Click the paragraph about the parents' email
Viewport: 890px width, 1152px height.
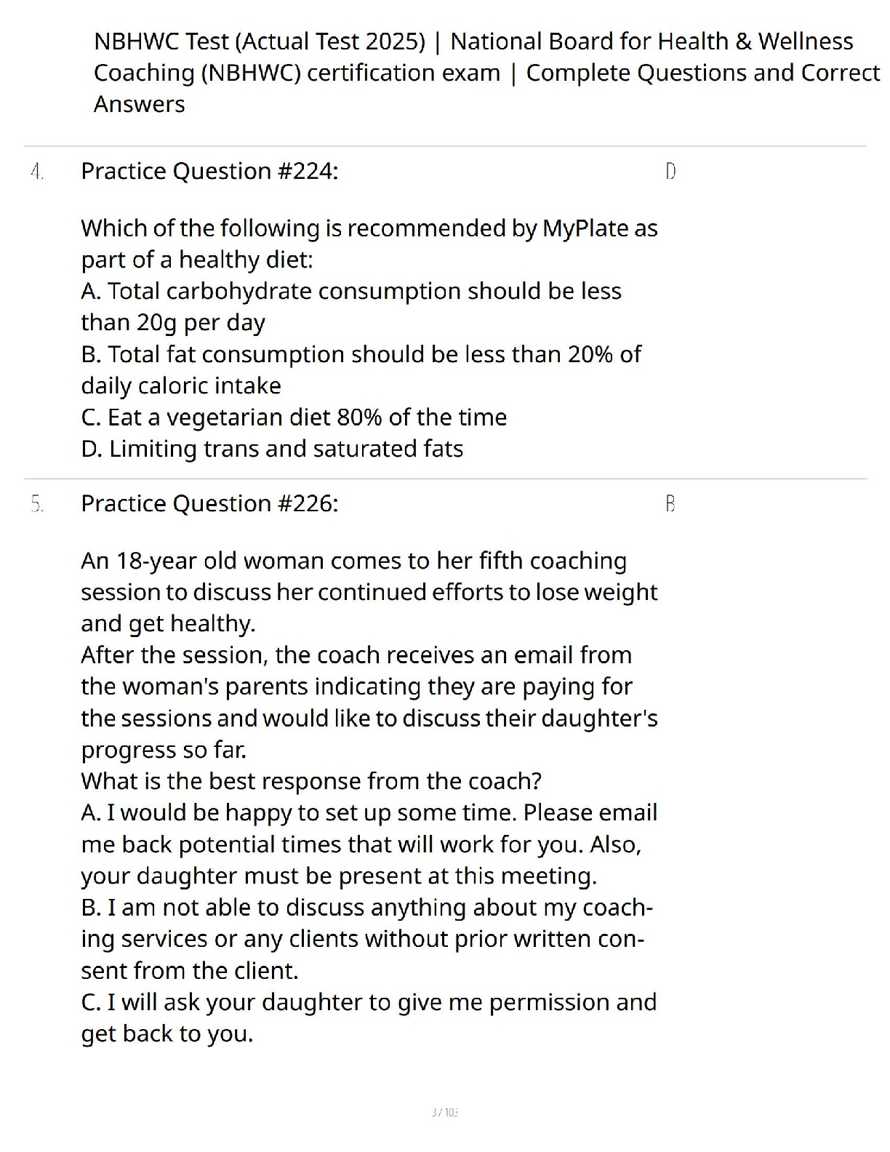point(369,702)
